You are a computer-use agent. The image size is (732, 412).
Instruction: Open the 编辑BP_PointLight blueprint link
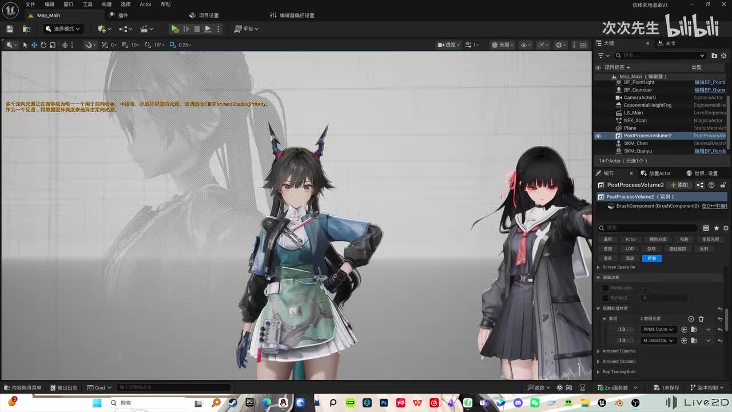click(x=710, y=82)
